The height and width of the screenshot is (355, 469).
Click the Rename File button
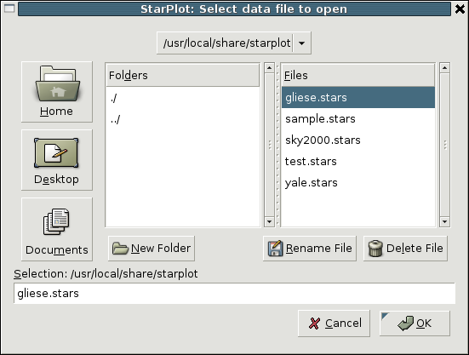(310, 249)
